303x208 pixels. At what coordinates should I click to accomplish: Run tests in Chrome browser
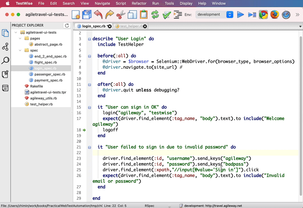[x=263, y=15]
